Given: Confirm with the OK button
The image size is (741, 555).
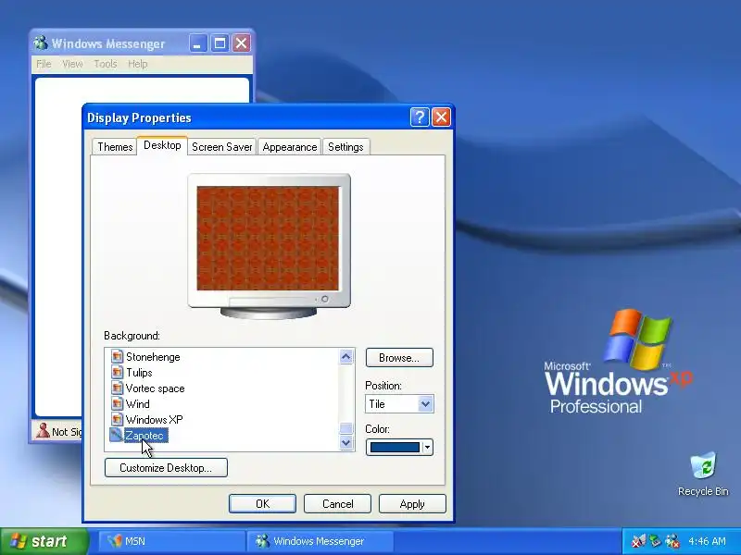Looking at the screenshot, I should [x=262, y=504].
